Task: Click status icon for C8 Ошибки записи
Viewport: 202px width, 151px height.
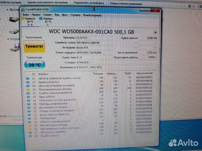Action: pyautogui.click(x=31, y=136)
